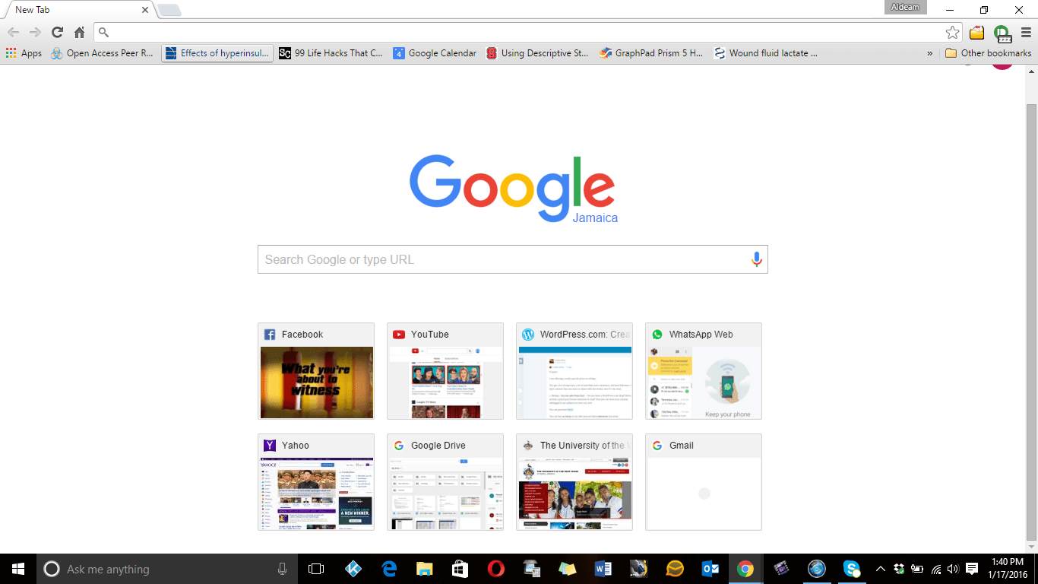Click the reload page icon
The width and height of the screenshot is (1038, 584).
click(57, 33)
